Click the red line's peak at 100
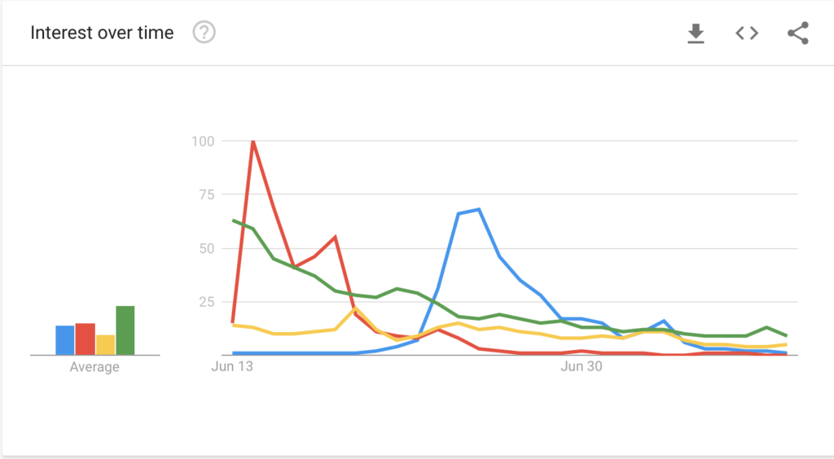The width and height of the screenshot is (834, 459). (x=253, y=142)
